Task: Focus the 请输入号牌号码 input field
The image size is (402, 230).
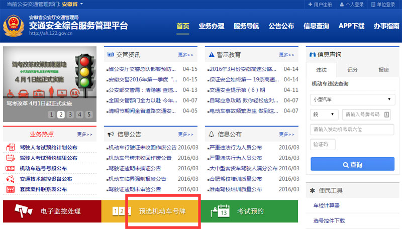Action: (x=367, y=114)
